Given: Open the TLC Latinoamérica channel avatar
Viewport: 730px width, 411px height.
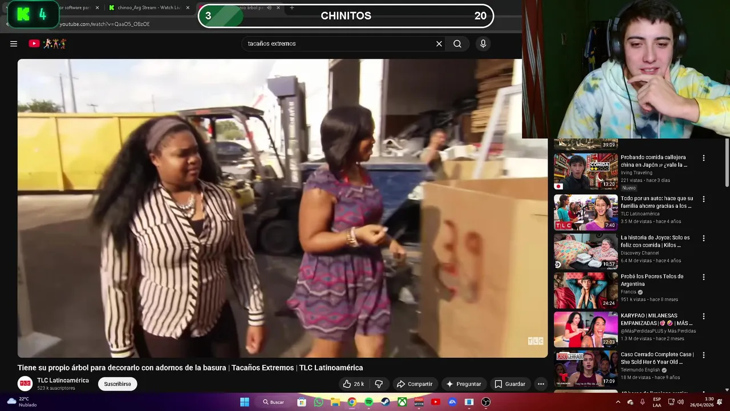Looking at the screenshot, I should click(x=25, y=384).
